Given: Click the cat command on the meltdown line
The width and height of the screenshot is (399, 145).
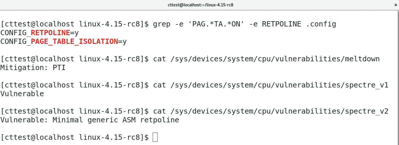Looking at the screenshot, I should coord(159,59).
